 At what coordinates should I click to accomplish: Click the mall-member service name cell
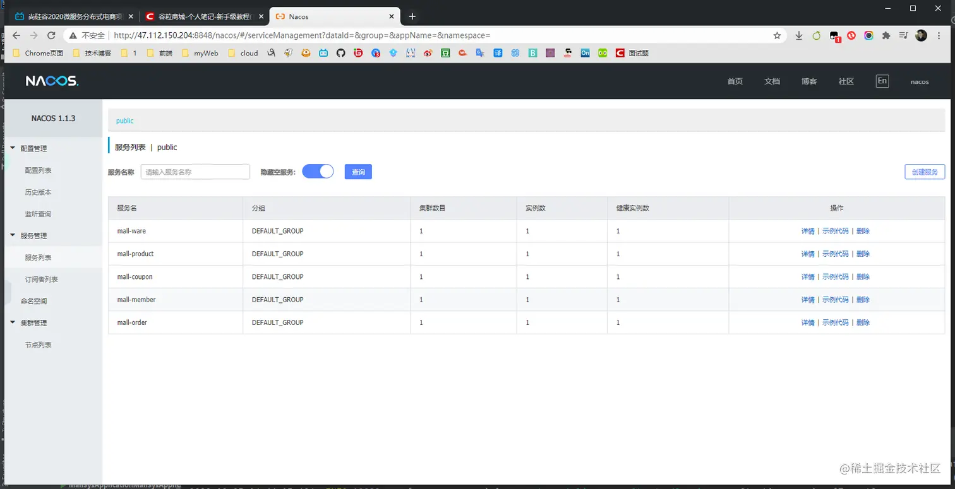point(176,300)
